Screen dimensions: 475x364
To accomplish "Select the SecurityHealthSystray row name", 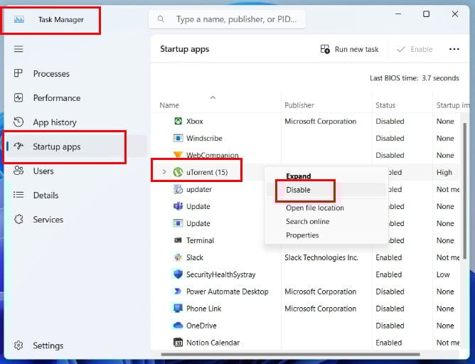I will (221, 274).
